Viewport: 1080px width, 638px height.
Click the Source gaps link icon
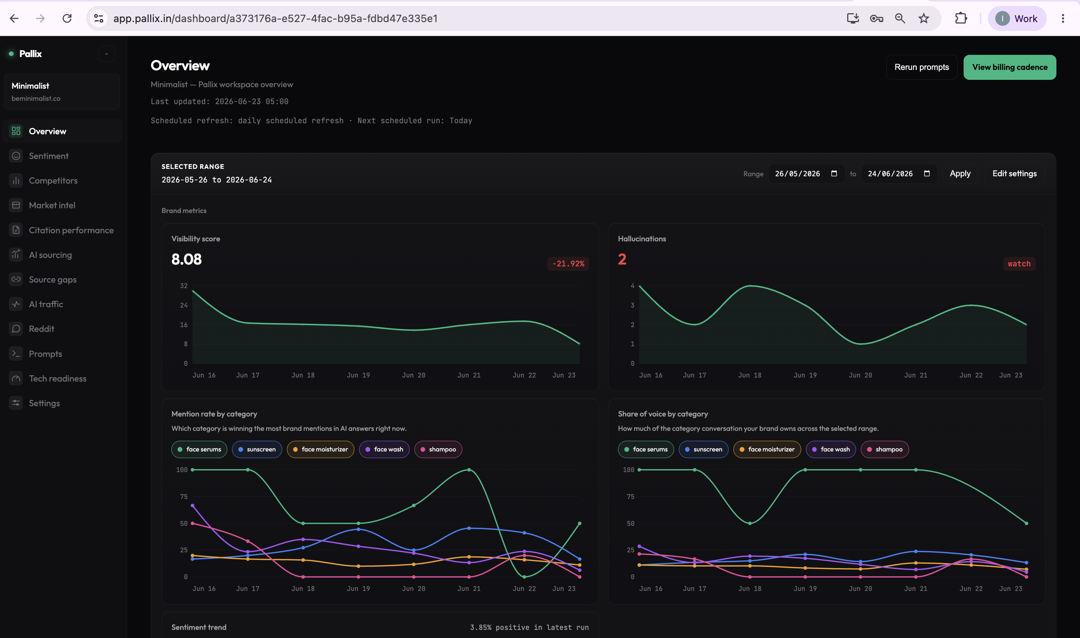[x=16, y=280]
